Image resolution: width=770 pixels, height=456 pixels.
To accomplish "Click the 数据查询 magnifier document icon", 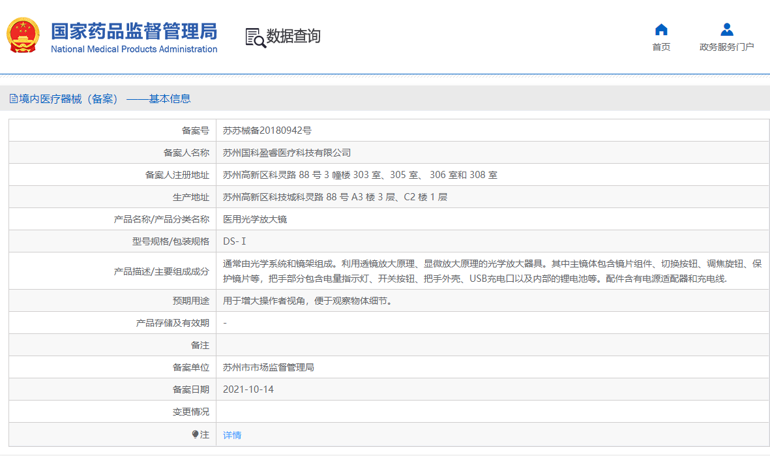I will (254, 37).
